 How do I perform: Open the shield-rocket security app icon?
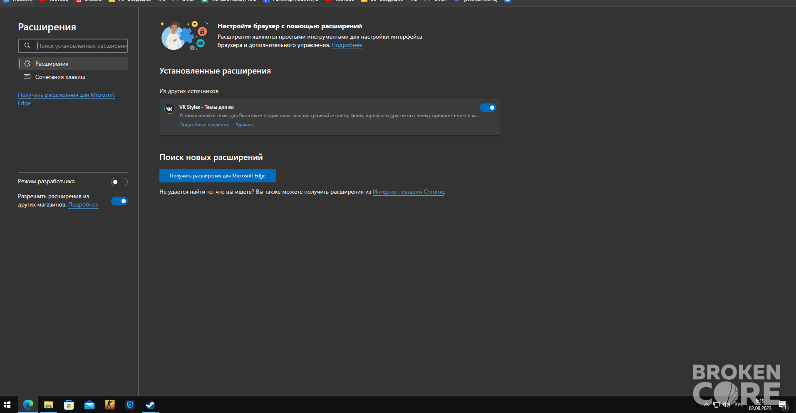[x=130, y=405]
